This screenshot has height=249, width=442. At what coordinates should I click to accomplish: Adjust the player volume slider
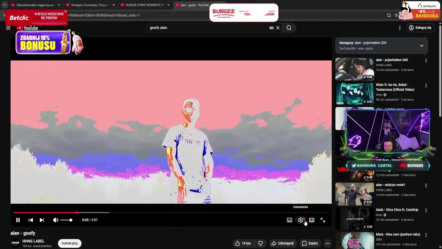point(66,220)
